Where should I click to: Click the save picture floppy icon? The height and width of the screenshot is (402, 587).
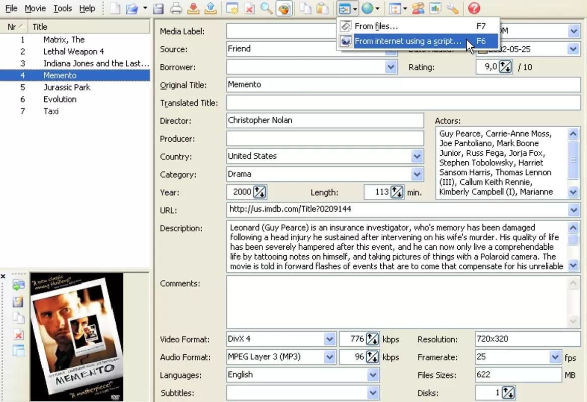click(18, 301)
